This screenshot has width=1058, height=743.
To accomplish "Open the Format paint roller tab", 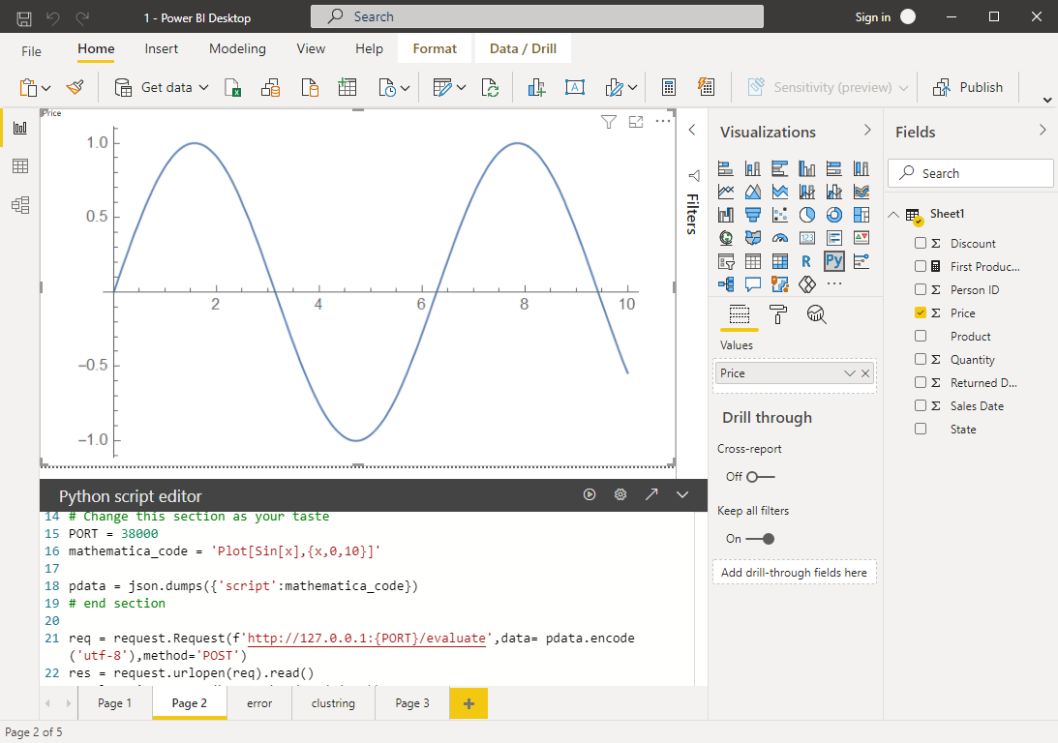I will [x=777, y=313].
